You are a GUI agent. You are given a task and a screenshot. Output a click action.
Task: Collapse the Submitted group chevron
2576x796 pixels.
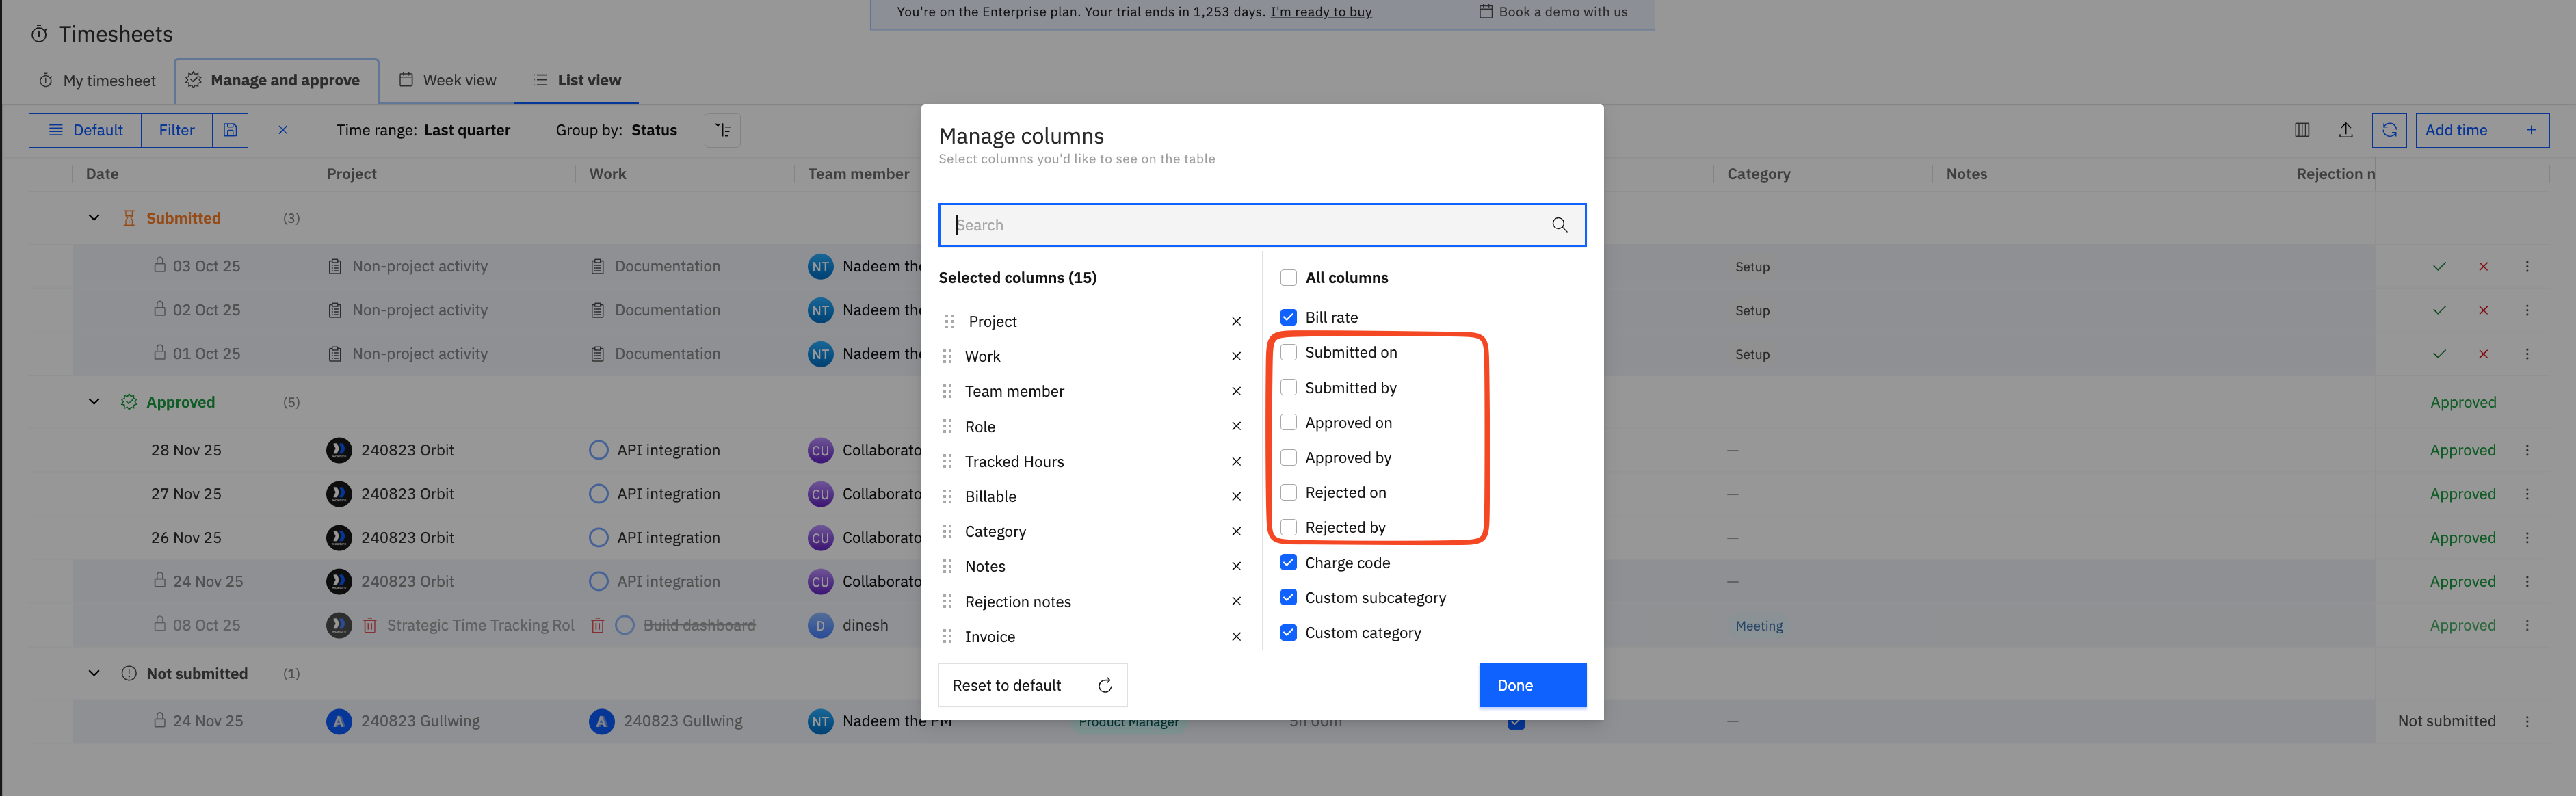click(x=94, y=218)
